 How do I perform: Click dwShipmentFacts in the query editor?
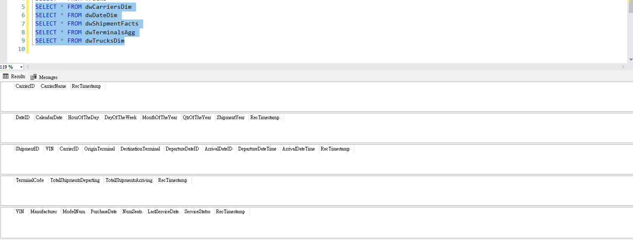click(111, 23)
